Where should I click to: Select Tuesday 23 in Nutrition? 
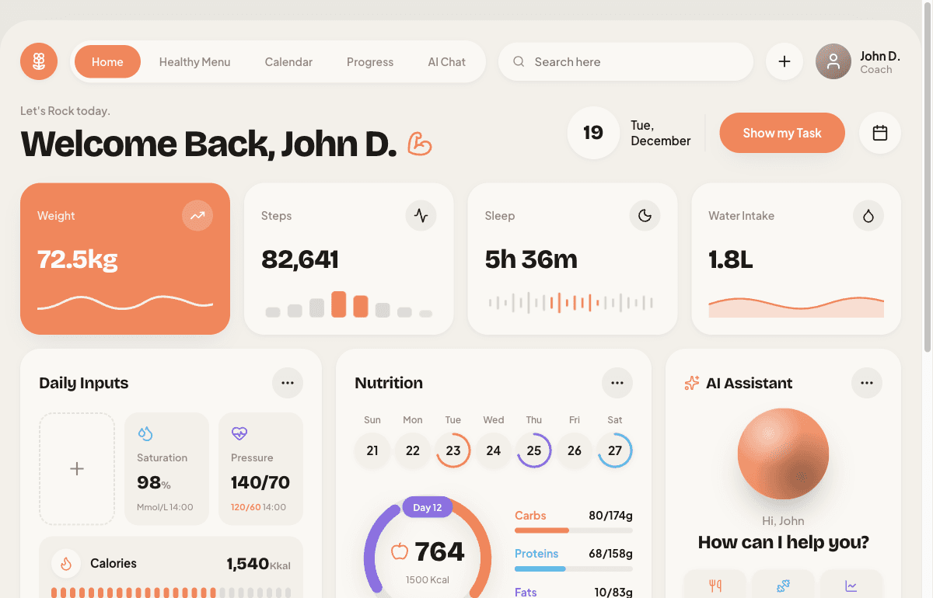tap(453, 450)
